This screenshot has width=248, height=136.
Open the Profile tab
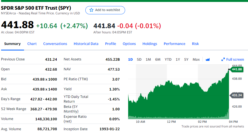tap(110, 44)
